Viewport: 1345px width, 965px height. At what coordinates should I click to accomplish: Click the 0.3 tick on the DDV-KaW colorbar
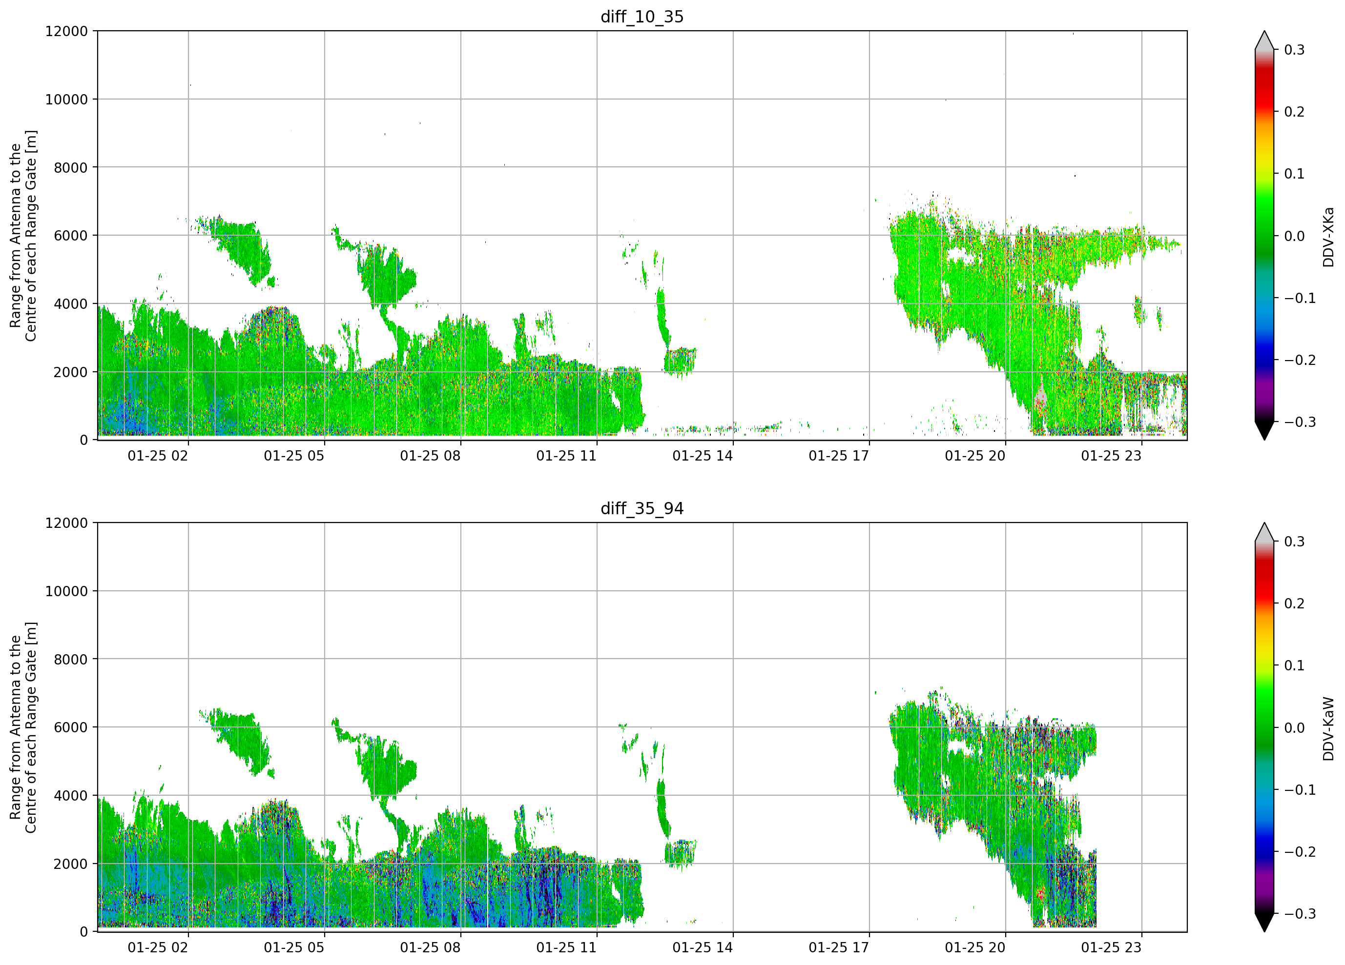pyautogui.click(x=1295, y=541)
